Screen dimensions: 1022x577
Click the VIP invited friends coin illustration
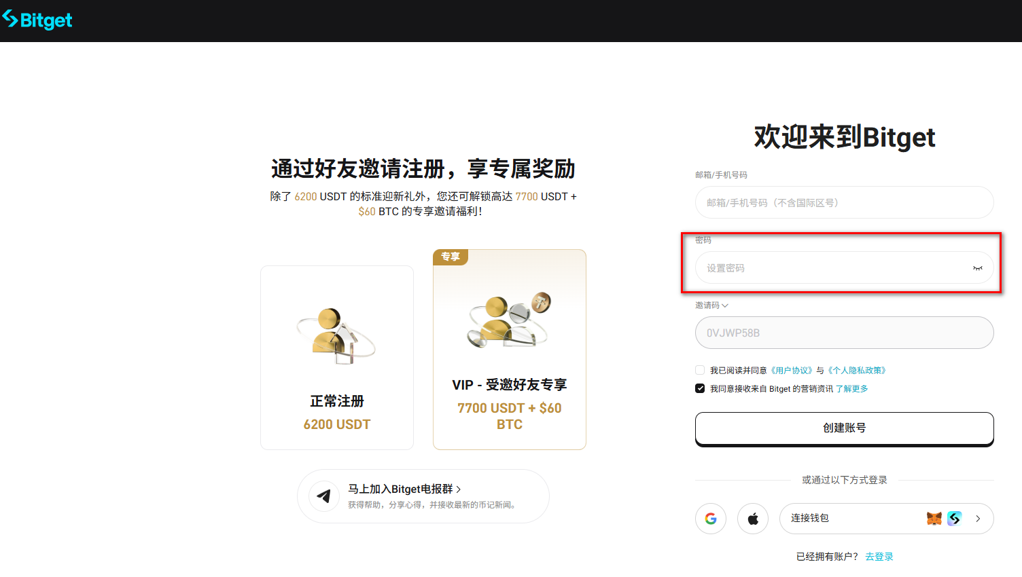[509, 320]
